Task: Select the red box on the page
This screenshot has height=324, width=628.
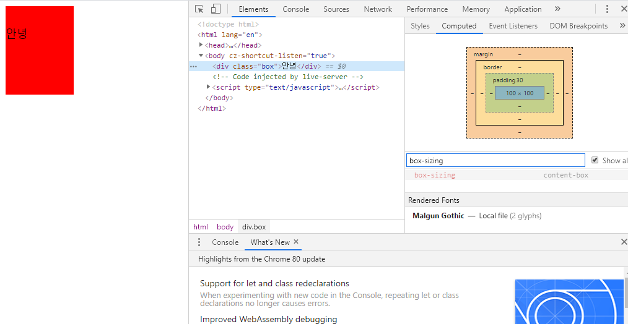Action: click(x=40, y=51)
